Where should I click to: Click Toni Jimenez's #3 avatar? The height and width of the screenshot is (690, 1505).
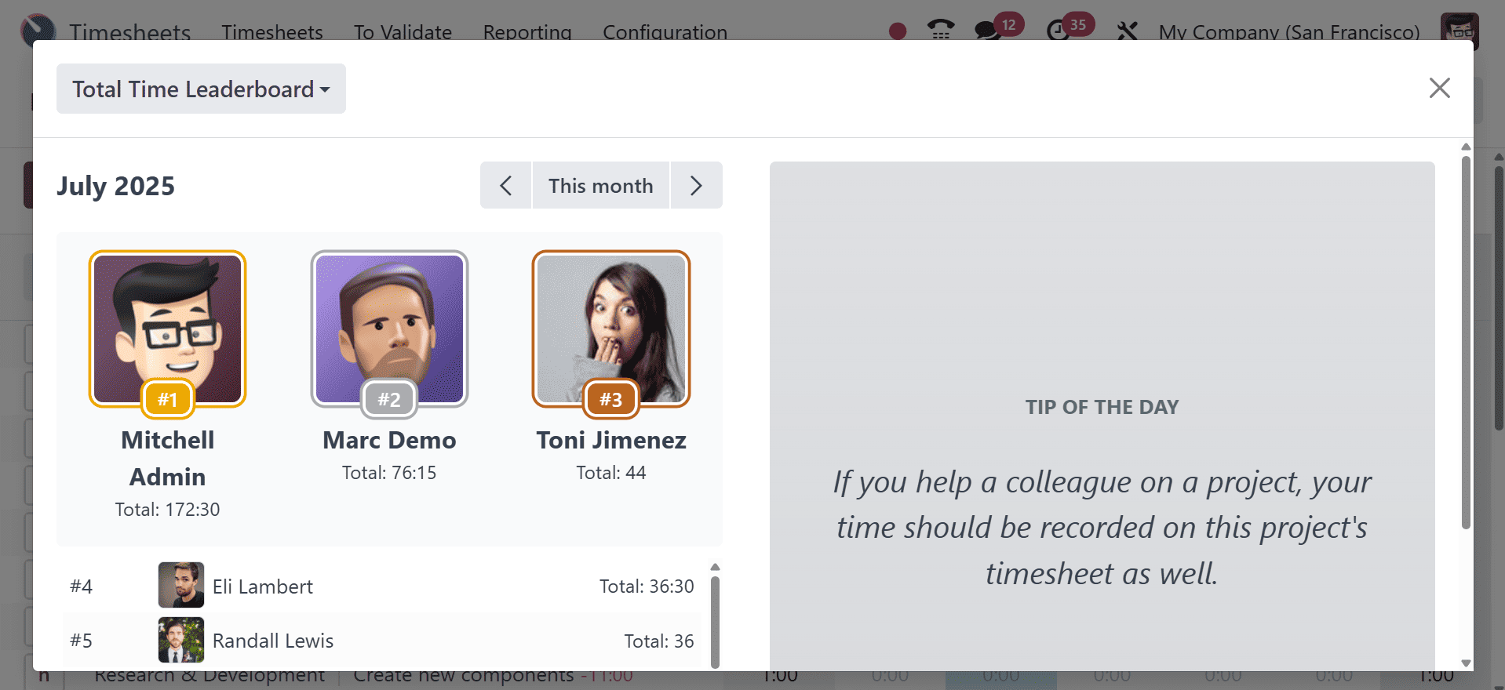[611, 329]
